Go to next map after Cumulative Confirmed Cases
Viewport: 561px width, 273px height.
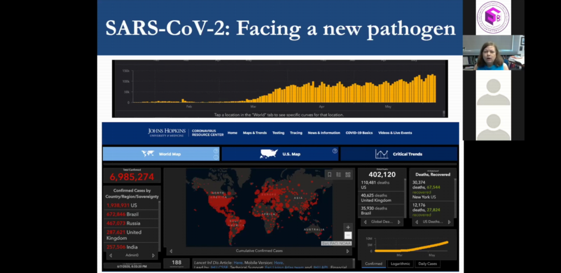tap(347, 251)
